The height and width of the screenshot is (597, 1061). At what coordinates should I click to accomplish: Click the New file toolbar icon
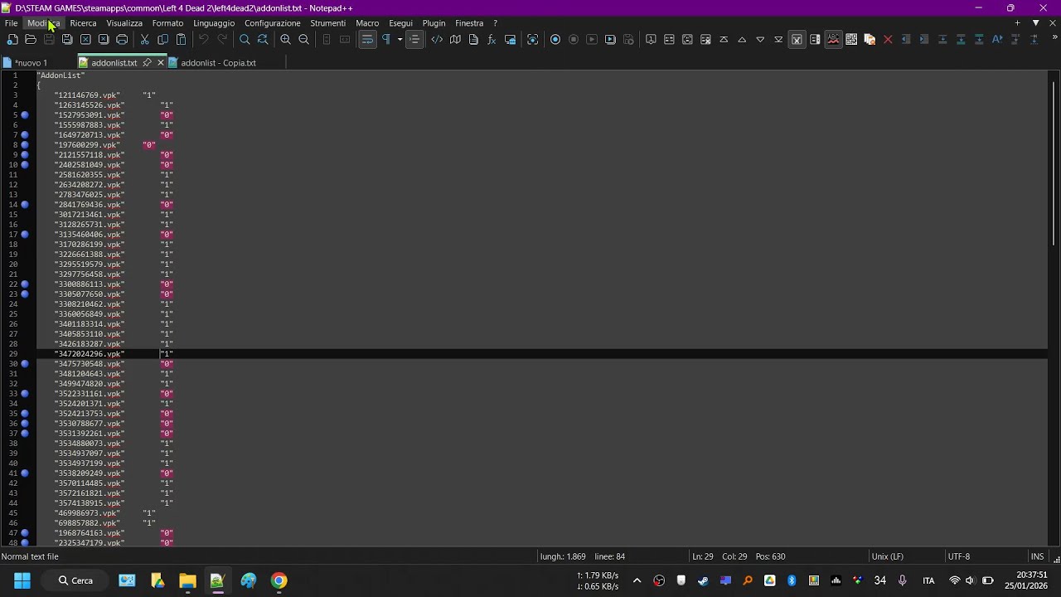[12, 39]
